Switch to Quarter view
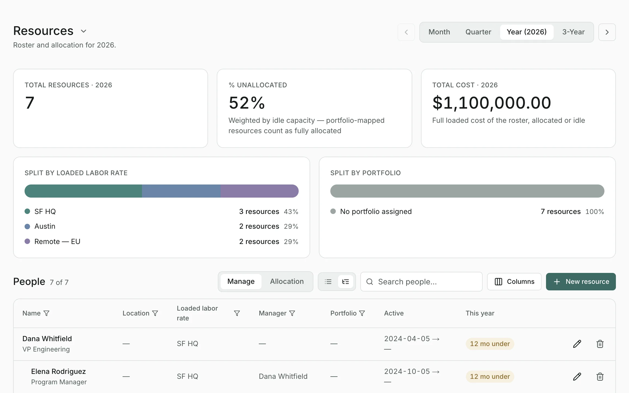629x393 pixels. click(x=478, y=32)
